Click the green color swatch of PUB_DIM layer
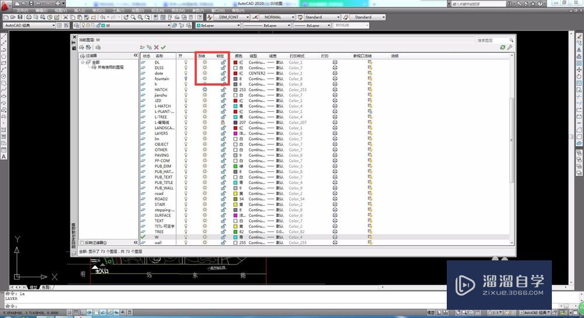584x318 pixels. (x=235, y=166)
